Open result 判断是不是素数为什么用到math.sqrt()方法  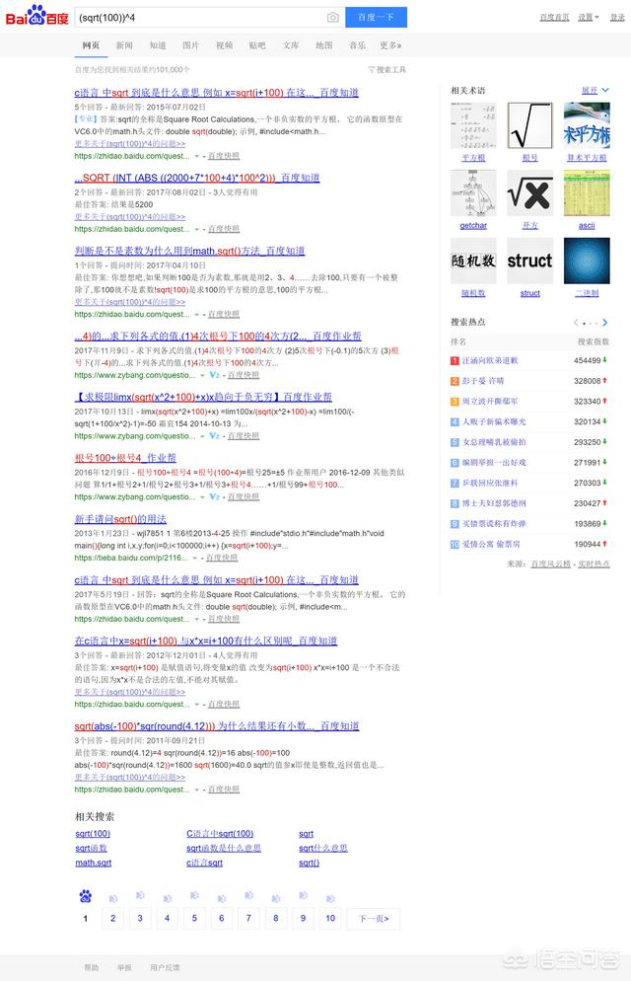[189, 251]
